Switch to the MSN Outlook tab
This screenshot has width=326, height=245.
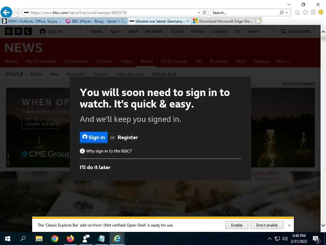(32, 21)
